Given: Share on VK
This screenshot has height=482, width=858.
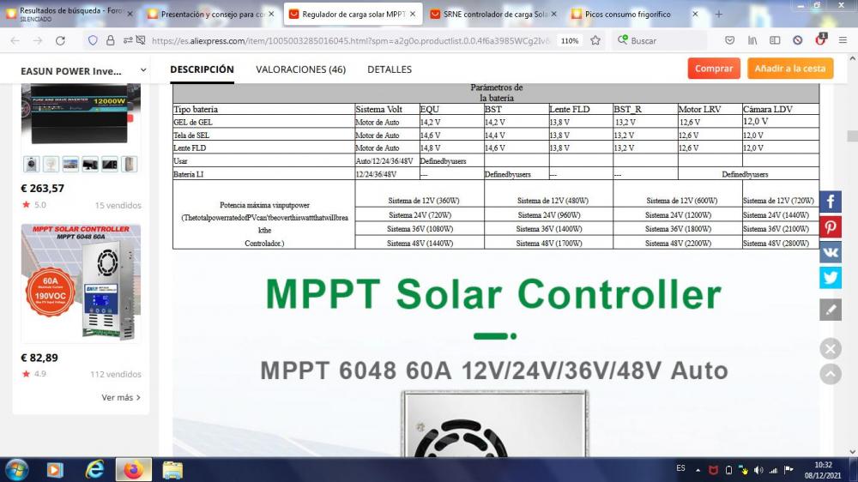Looking at the screenshot, I should click(830, 252).
